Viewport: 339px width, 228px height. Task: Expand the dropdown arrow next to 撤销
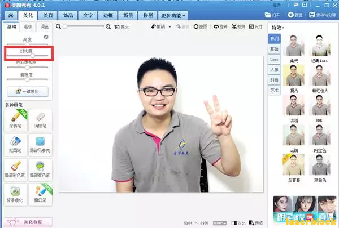(169, 26)
